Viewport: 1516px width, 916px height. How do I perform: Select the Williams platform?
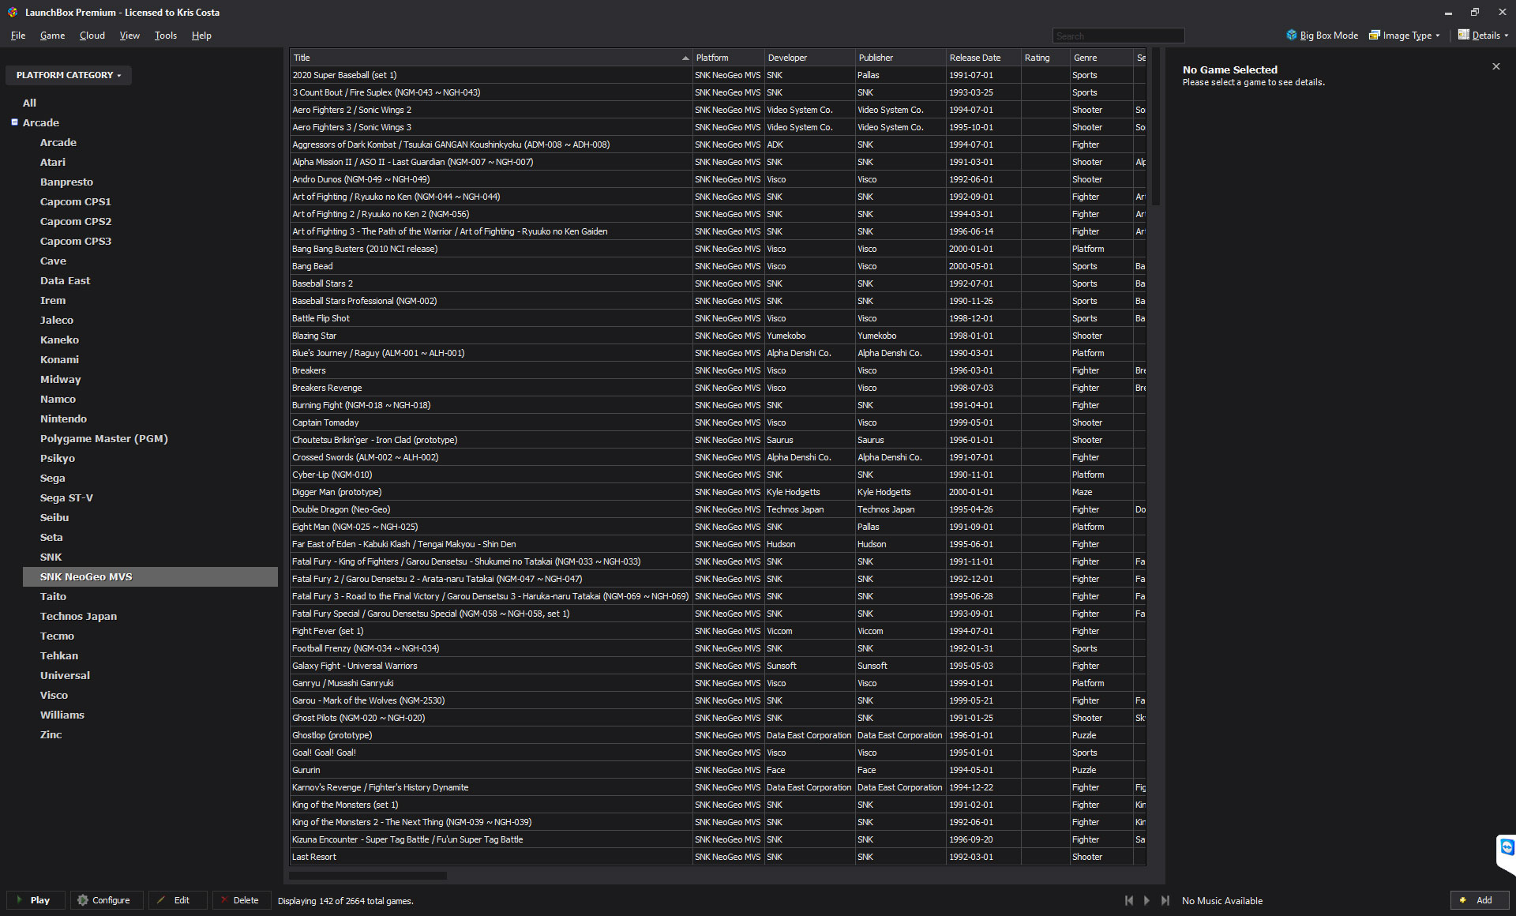click(62, 715)
